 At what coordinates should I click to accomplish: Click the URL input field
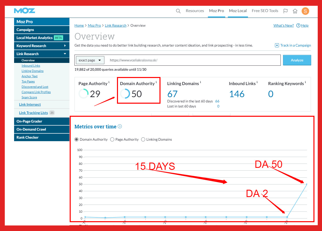(x=194, y=60)
